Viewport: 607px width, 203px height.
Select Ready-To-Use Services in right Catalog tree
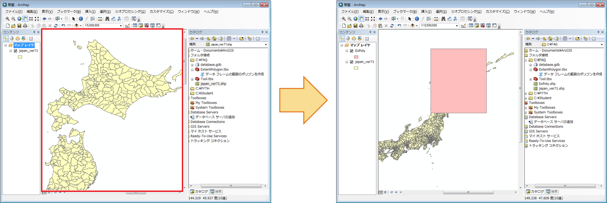click(546, 141)
